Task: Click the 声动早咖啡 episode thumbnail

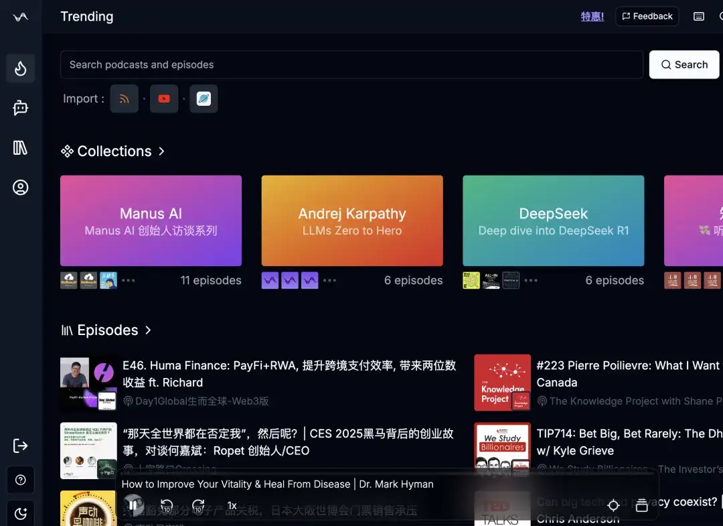Action: coord(88,509)
